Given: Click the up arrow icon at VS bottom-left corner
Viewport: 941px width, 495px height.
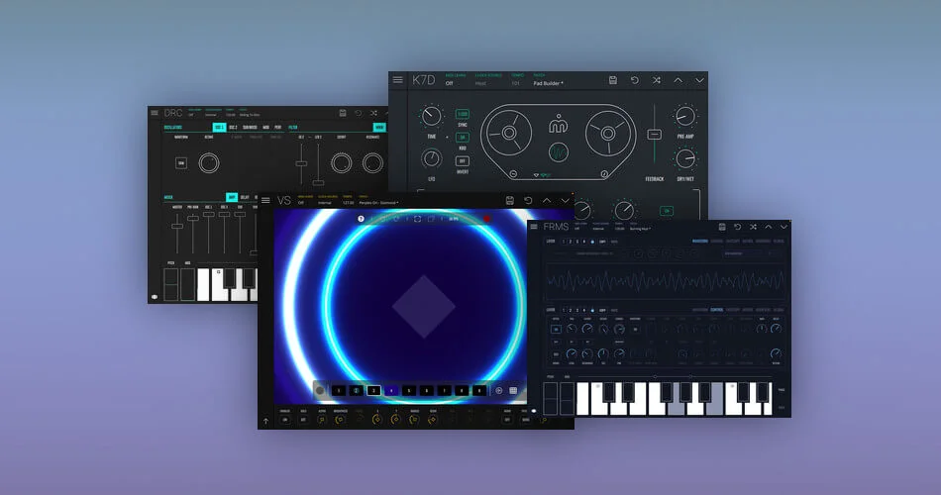Looking at the screenshot, I should pyautogui.click(x=265, y=421).
